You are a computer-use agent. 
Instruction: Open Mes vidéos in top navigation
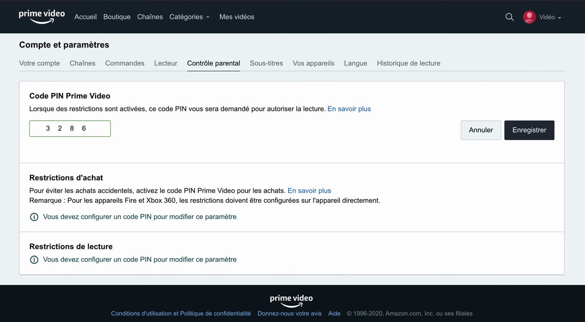tap(237, 17)
